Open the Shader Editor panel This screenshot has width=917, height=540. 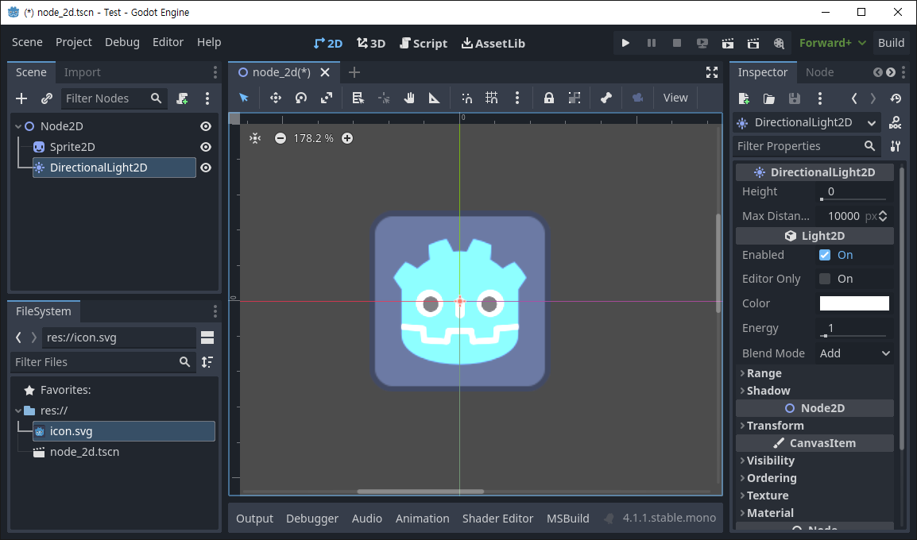pyautogui.click(x=497, y=519)
